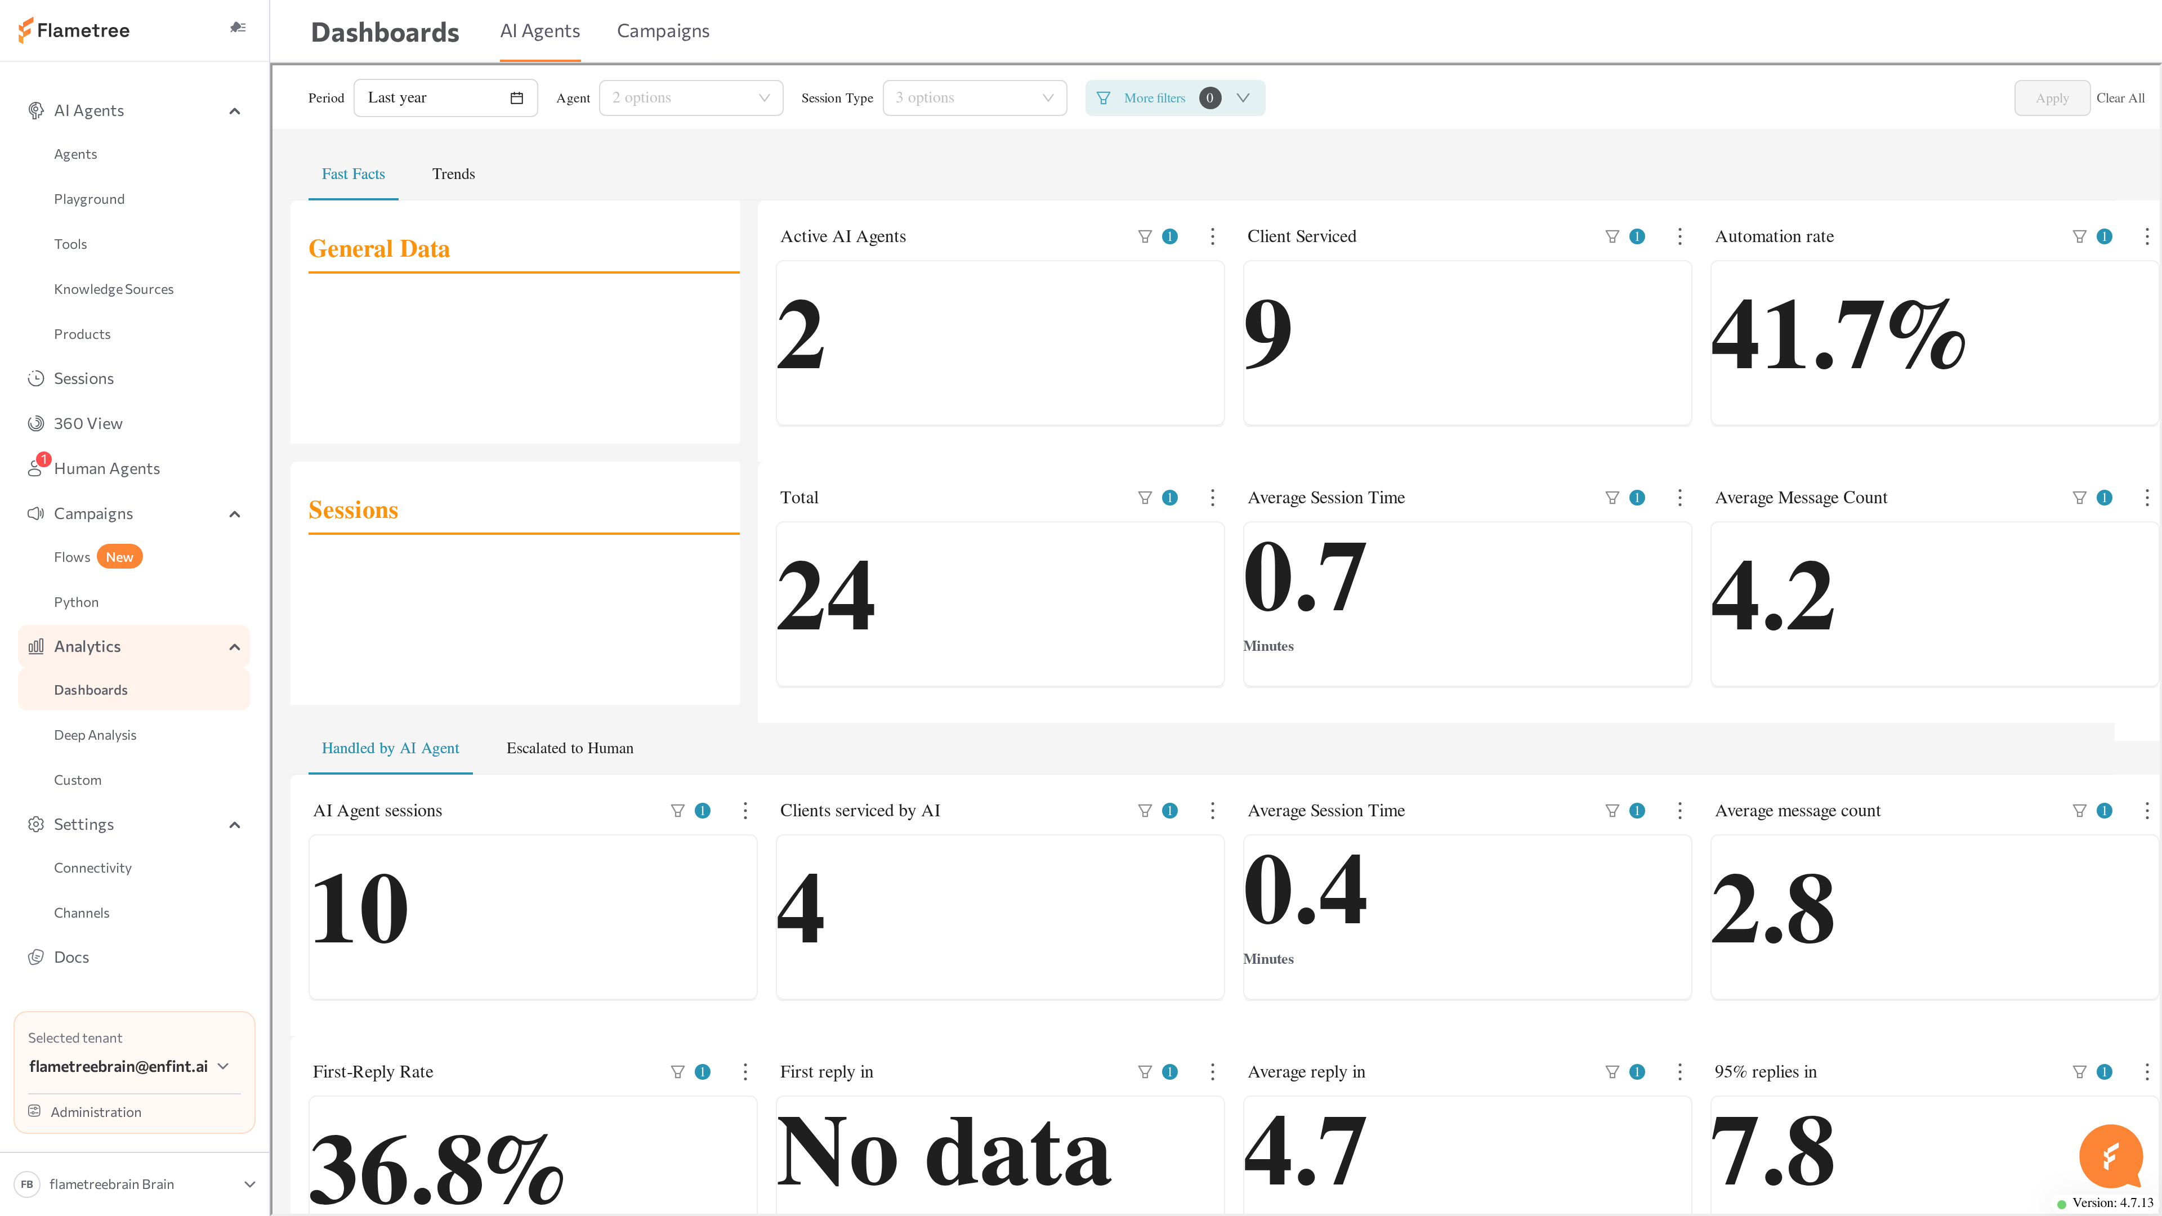Screen dimensions: 2162x1216
Task: Click the FB user avatar
Action: pyautogui.click(x=27, y=1184)
